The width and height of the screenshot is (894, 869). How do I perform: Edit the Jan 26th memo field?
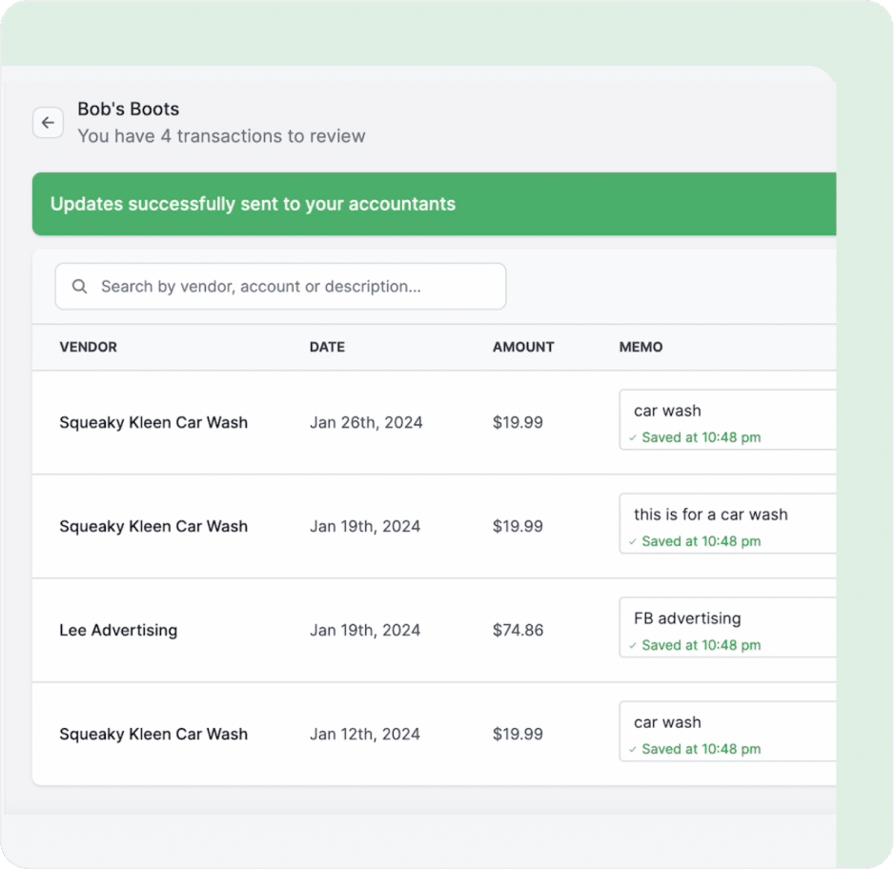tap(727, 419)
